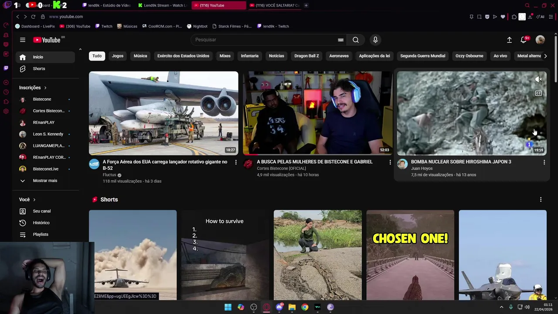Viewport: 558px width, 314px height.
Task: Click the browser downloads icon
Action: pos(530,17)
